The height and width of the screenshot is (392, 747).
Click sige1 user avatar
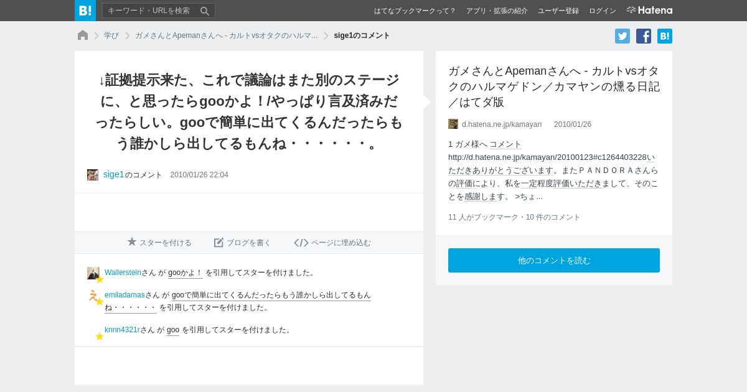click(x=93, y=175)
